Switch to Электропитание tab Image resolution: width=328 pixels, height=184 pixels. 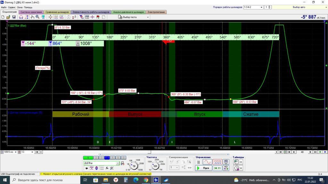156,12
